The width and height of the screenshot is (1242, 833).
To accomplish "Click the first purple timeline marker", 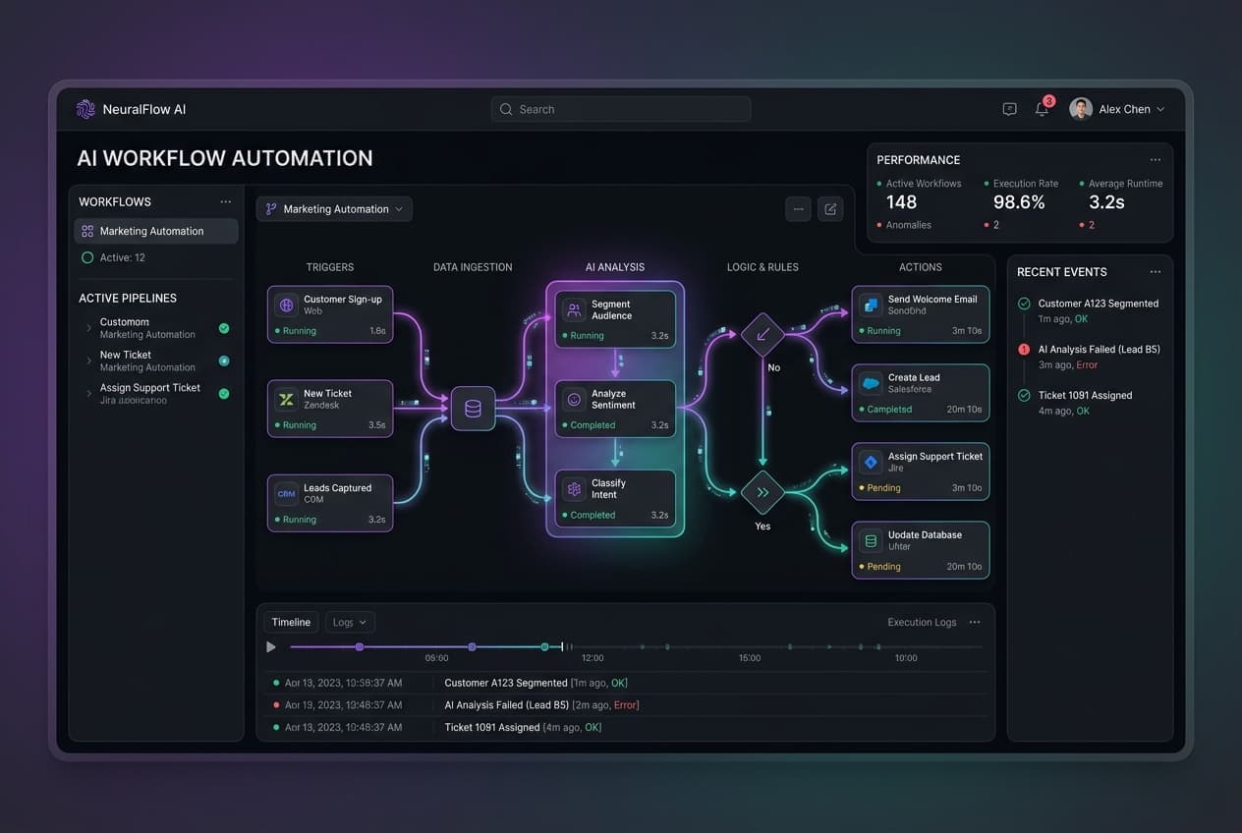I will point(360,646).
